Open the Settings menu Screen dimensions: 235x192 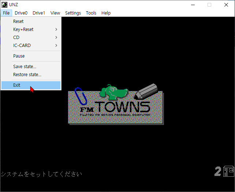pyautogui.click(x=73, y=13)
